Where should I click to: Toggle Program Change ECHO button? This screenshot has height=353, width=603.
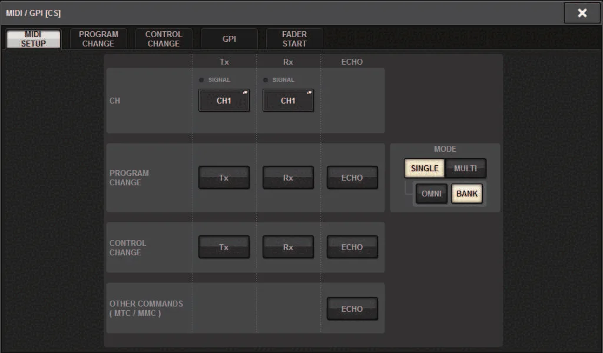pos(352,178)
